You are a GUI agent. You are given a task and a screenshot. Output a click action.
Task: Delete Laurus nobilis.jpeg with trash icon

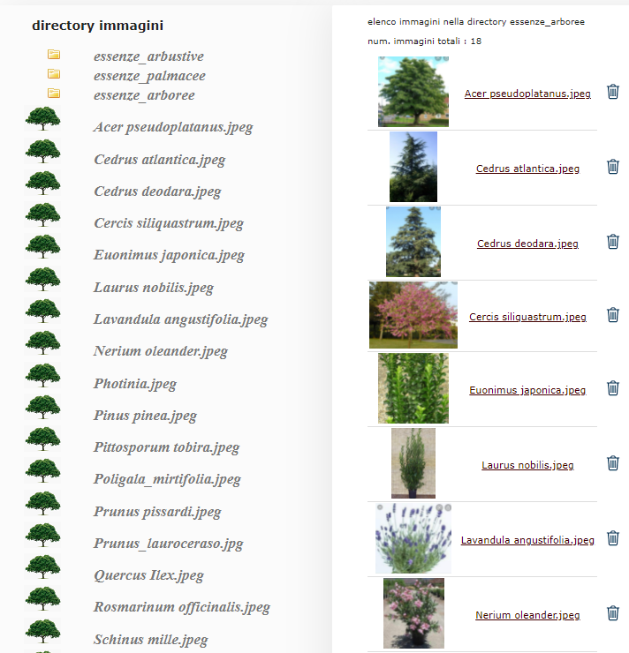coord(613,463)
